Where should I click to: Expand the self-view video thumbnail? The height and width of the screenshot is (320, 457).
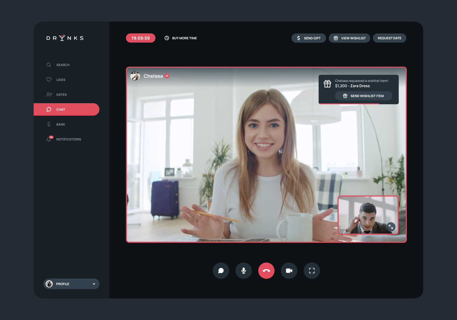pyautogui.click(x=391, y=227)
